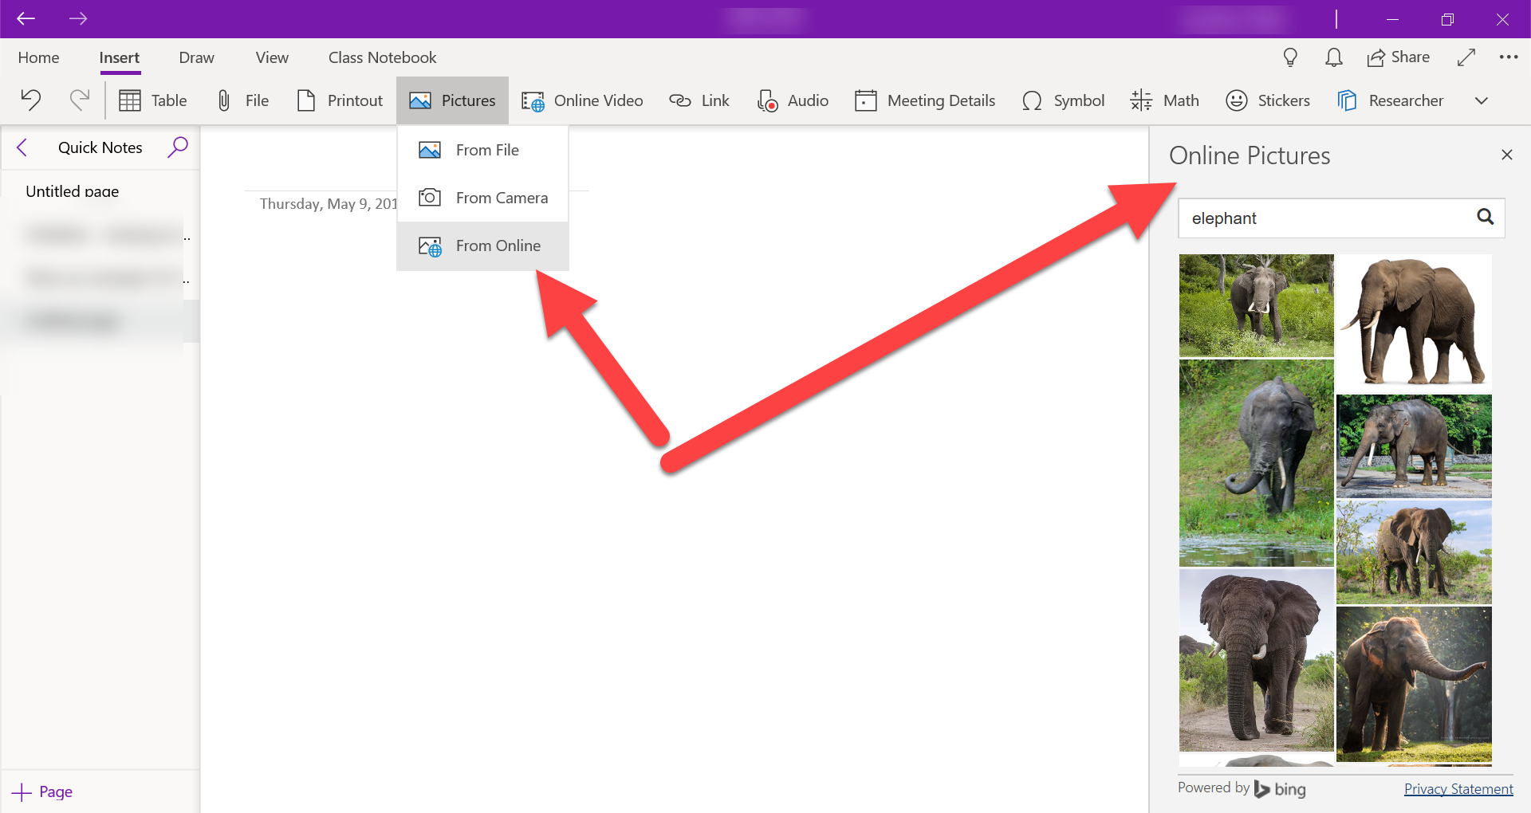This screenshot has height=813, width=1531.
Task: Insert a Printout
Action: point(340,100)
